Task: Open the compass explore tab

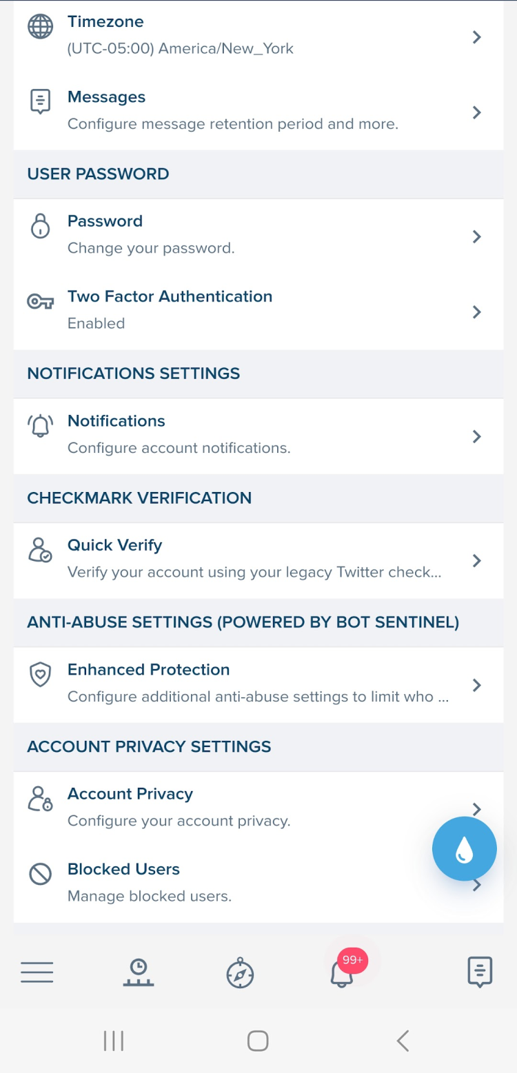Action: point(240,973)
